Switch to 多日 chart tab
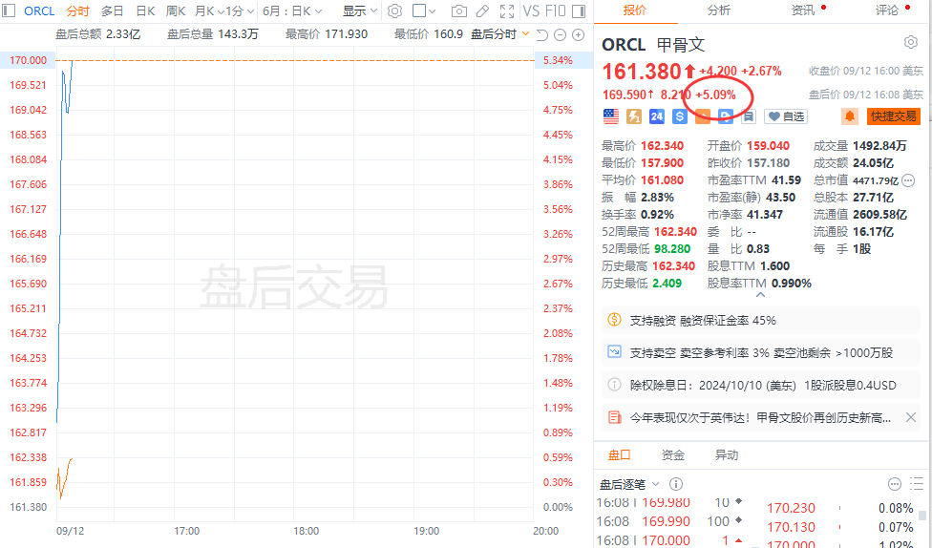Image resolution: width=932 pixels, height=548 pixels. pos(113,11)
